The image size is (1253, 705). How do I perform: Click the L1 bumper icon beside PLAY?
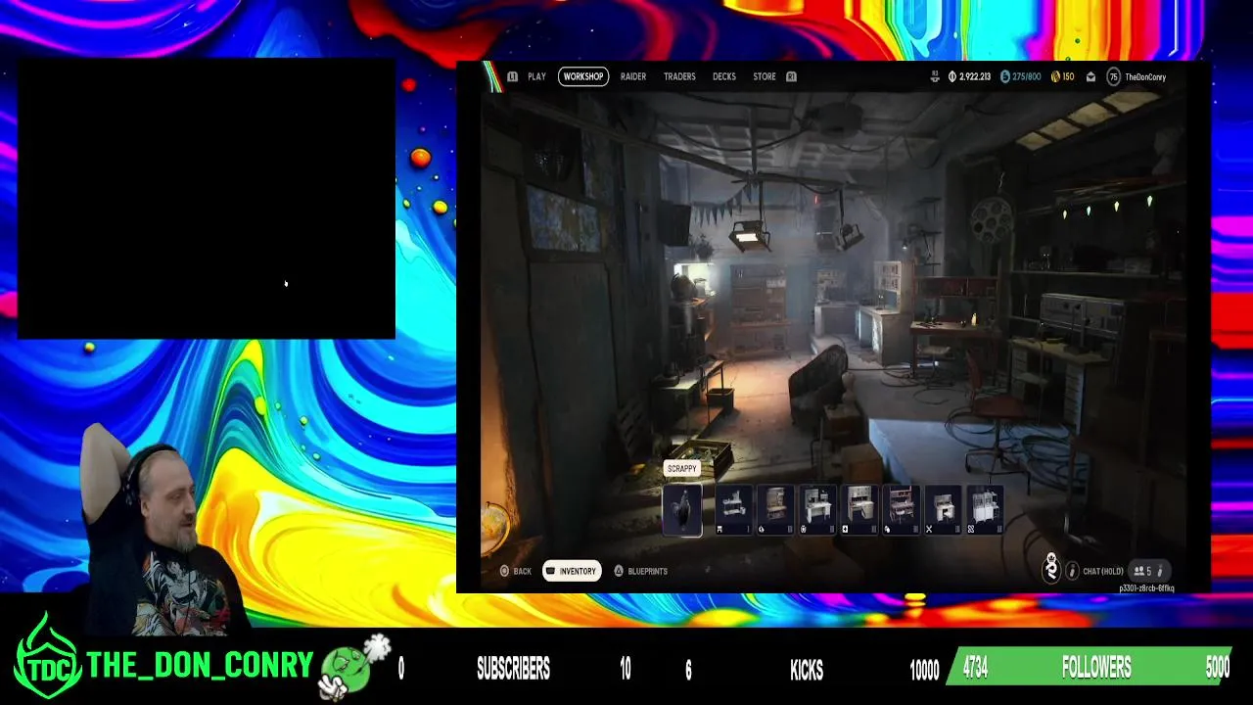coord(512,76)
